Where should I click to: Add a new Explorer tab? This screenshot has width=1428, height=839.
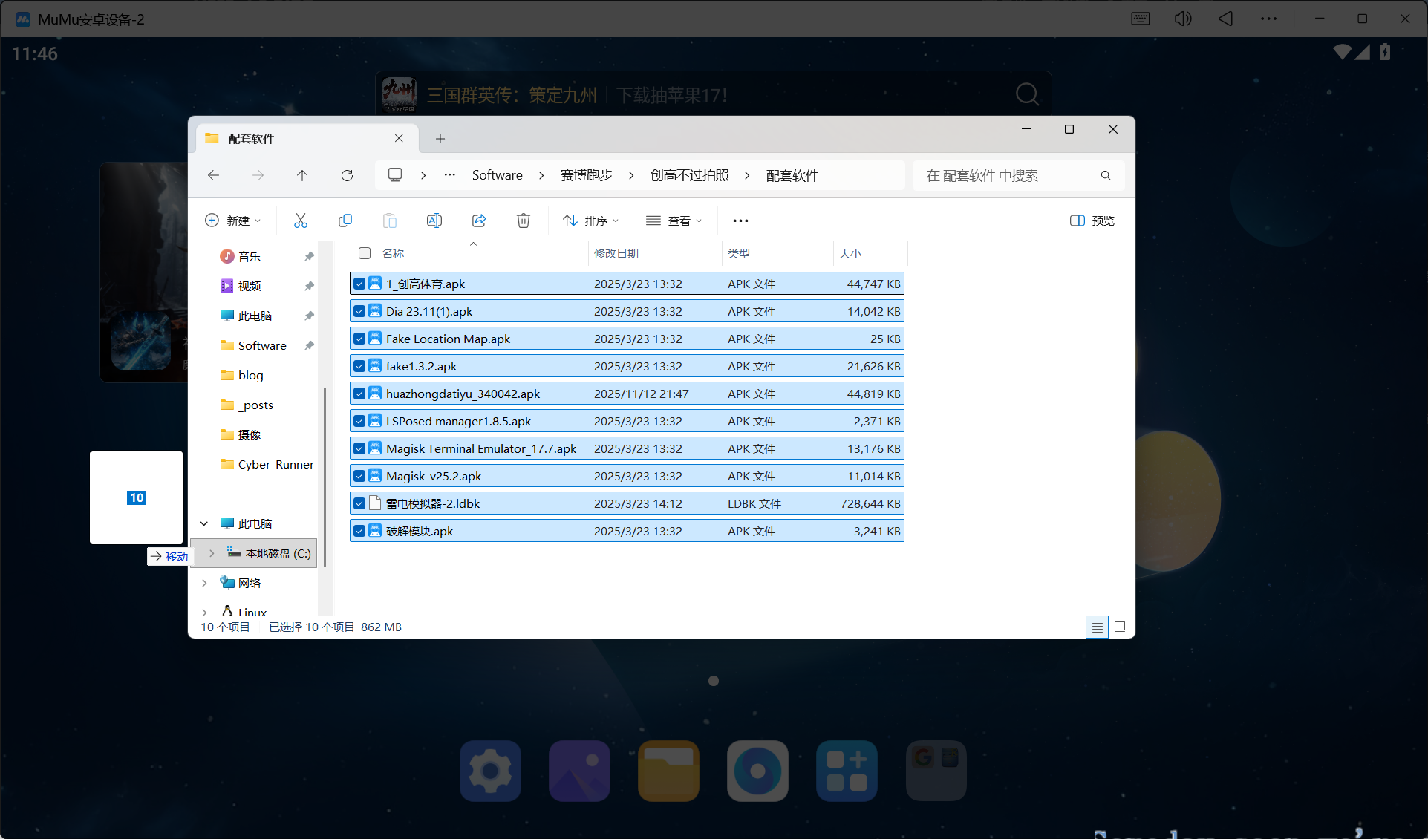tap(440, 139)
